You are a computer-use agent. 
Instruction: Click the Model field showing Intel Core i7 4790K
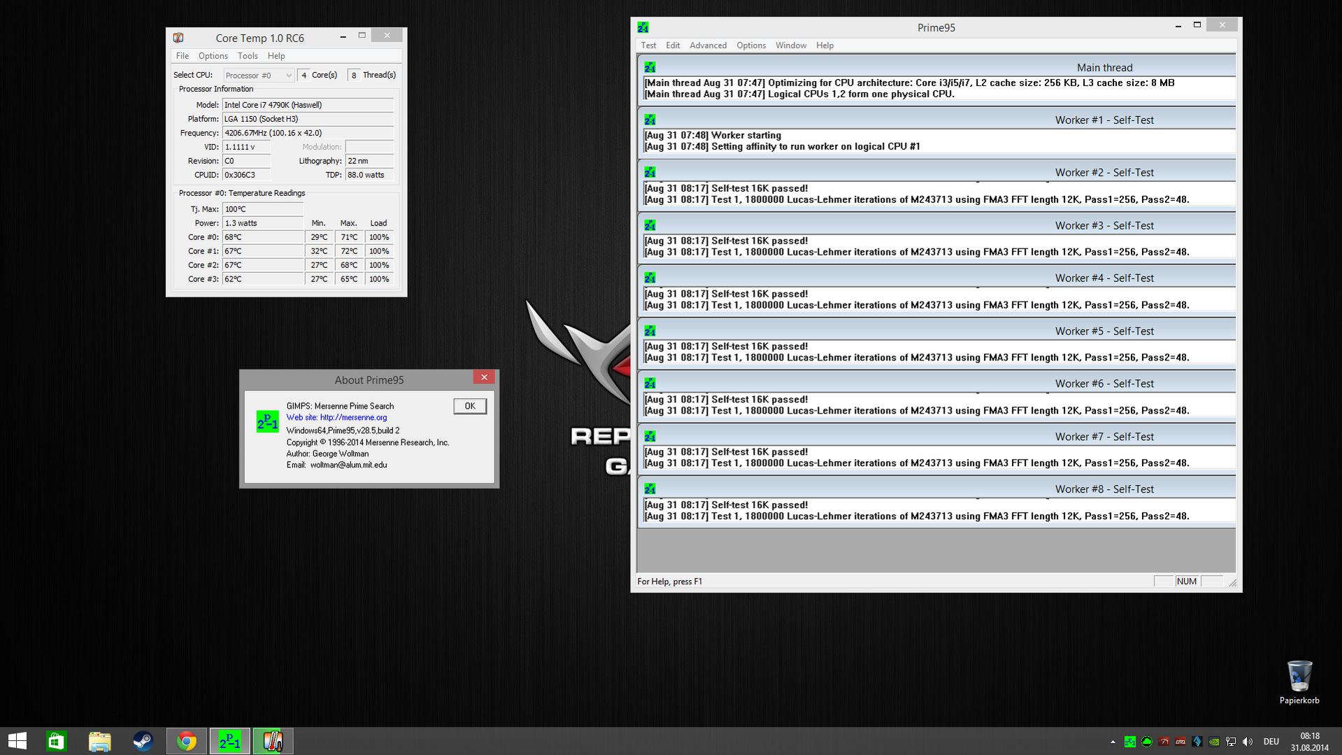coord(308,105)
